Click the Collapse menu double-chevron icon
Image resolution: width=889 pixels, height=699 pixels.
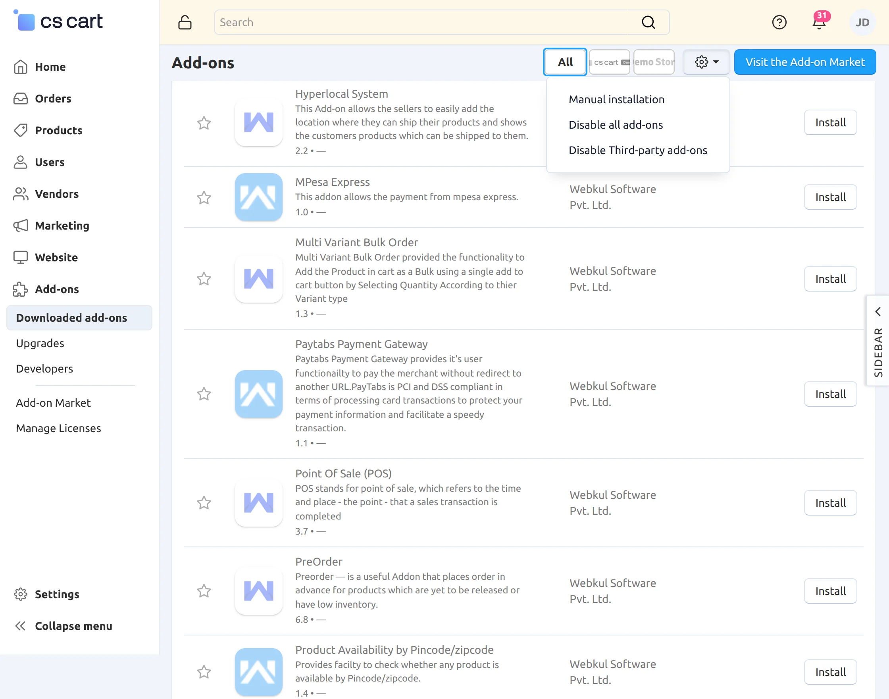tap(21, 626)
